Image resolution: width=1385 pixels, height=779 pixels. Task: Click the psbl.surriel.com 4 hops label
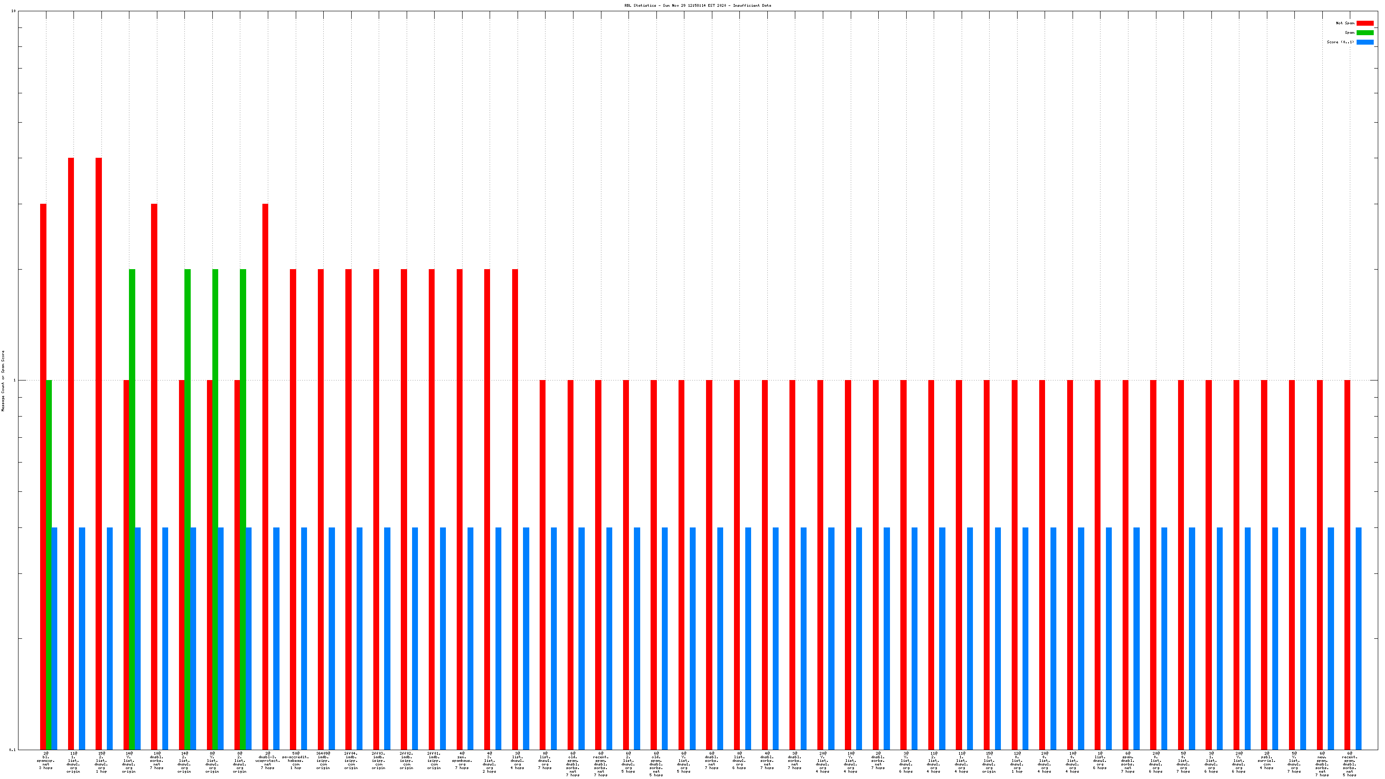tap(1266, 760)
